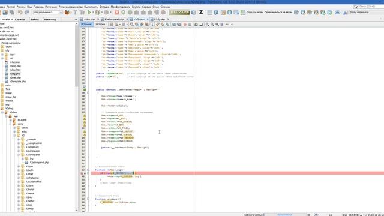Collapse the __construct function code fold
This screenshot has height=216, width=384.
[x=88, y=93]
